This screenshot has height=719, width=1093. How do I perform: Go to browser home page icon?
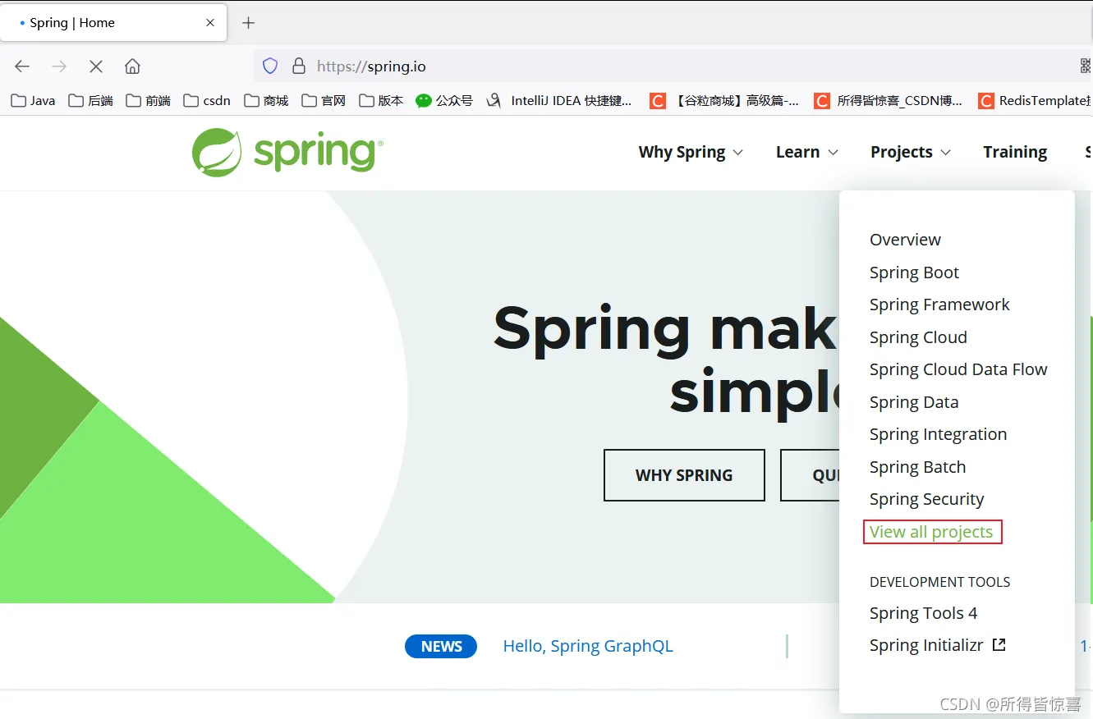132,66
